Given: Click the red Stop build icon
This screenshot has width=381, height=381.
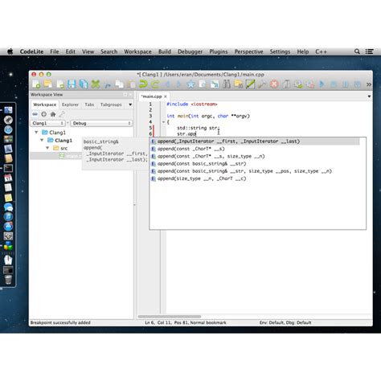Looking at the screenshot, I should coord(274,84).
